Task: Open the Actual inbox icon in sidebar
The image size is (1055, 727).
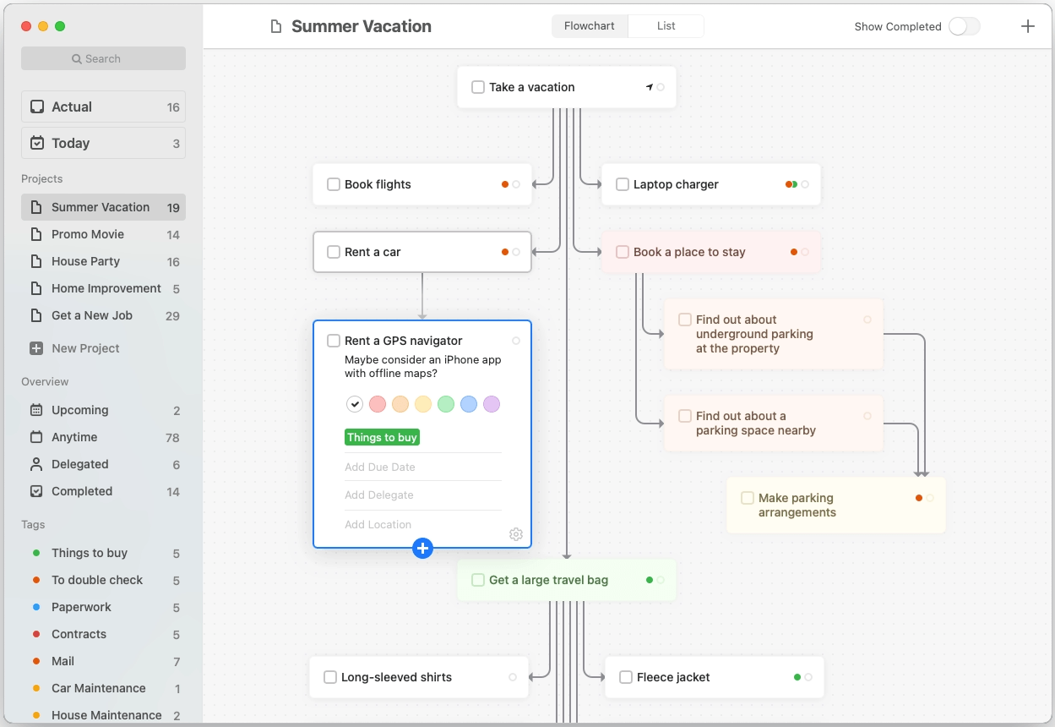Action: [x=37, y=107]
